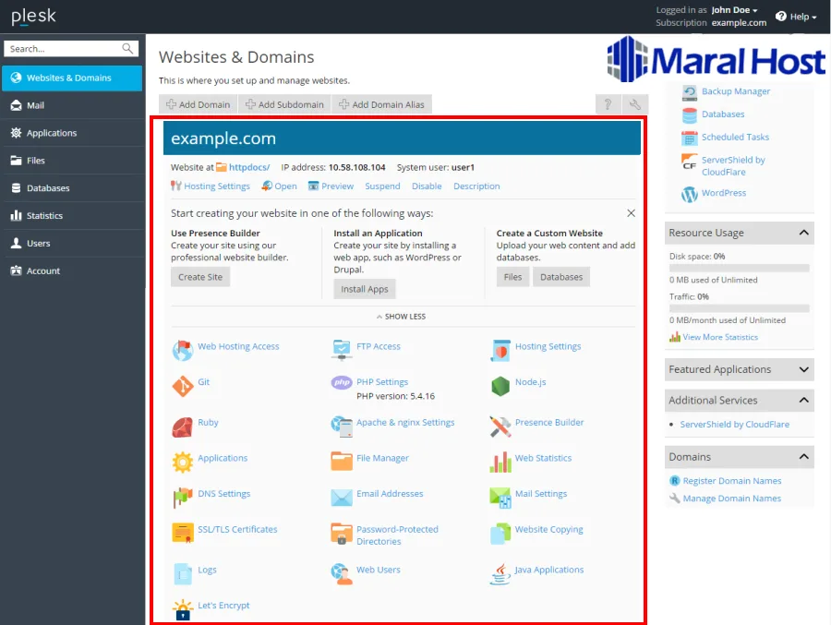Go to Statistics in the sidebar
This screenshot has height=625, width=831.
[x=44, y=216]
